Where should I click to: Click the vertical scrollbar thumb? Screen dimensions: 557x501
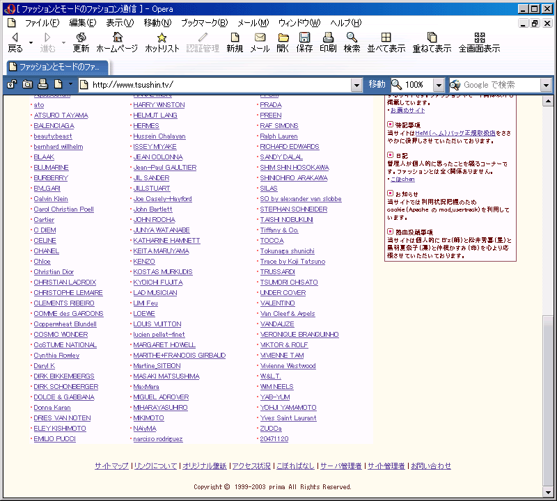click(548, 401)
